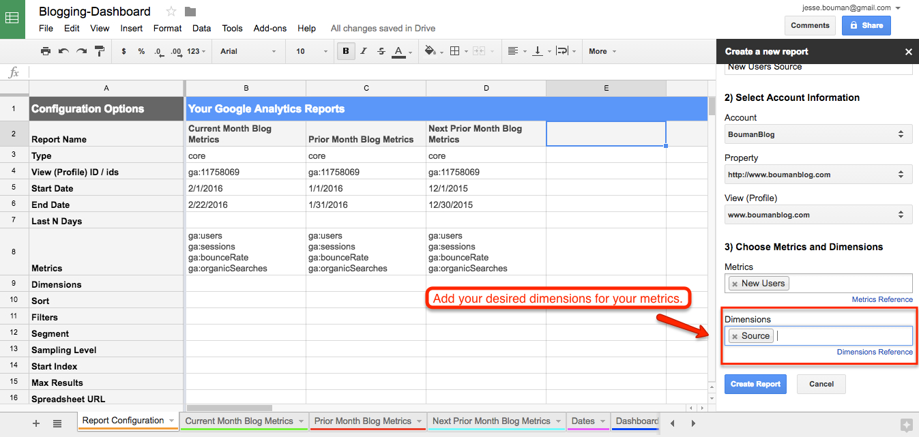The image size is (919, 437).
Task: Open the Dimensions Reference link
Action: click(875, 352)
